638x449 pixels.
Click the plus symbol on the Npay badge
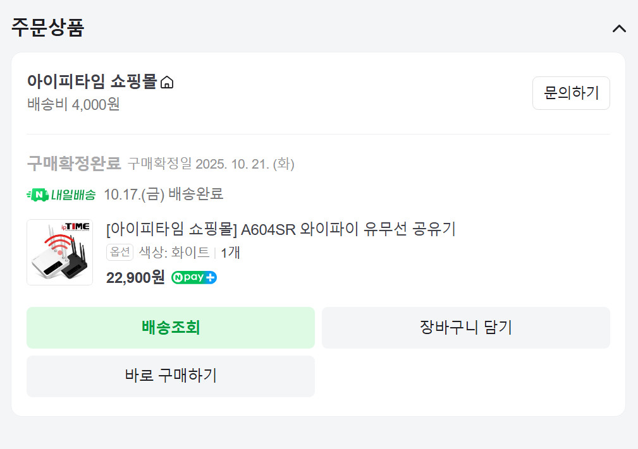pyautogui.click(x=212, y=277)
